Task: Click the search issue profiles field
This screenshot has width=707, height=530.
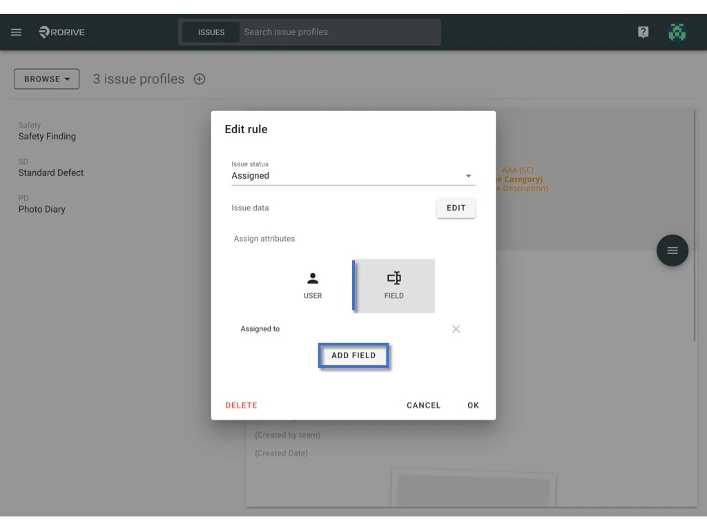Action: point(338,32)
